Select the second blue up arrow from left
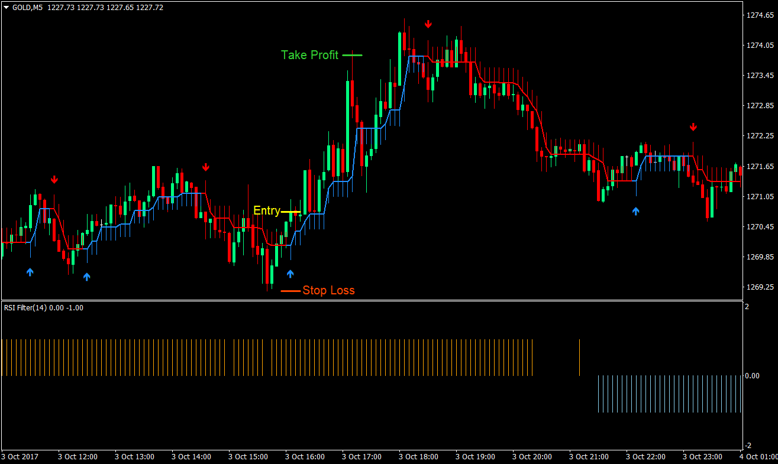Screen dimensions: 778x464 tap(87, 276)
